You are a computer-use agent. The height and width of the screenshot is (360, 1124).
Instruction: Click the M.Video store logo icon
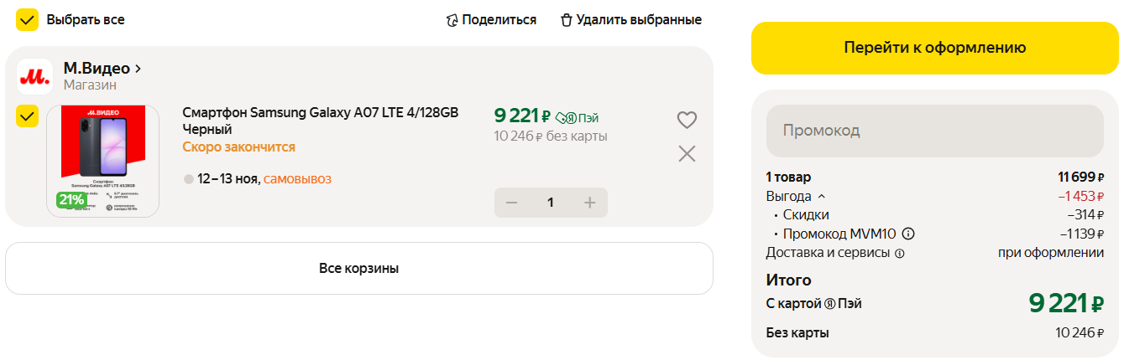(34, 77)
